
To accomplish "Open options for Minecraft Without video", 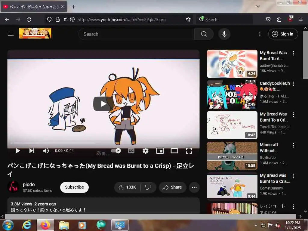I will point(294,145).
